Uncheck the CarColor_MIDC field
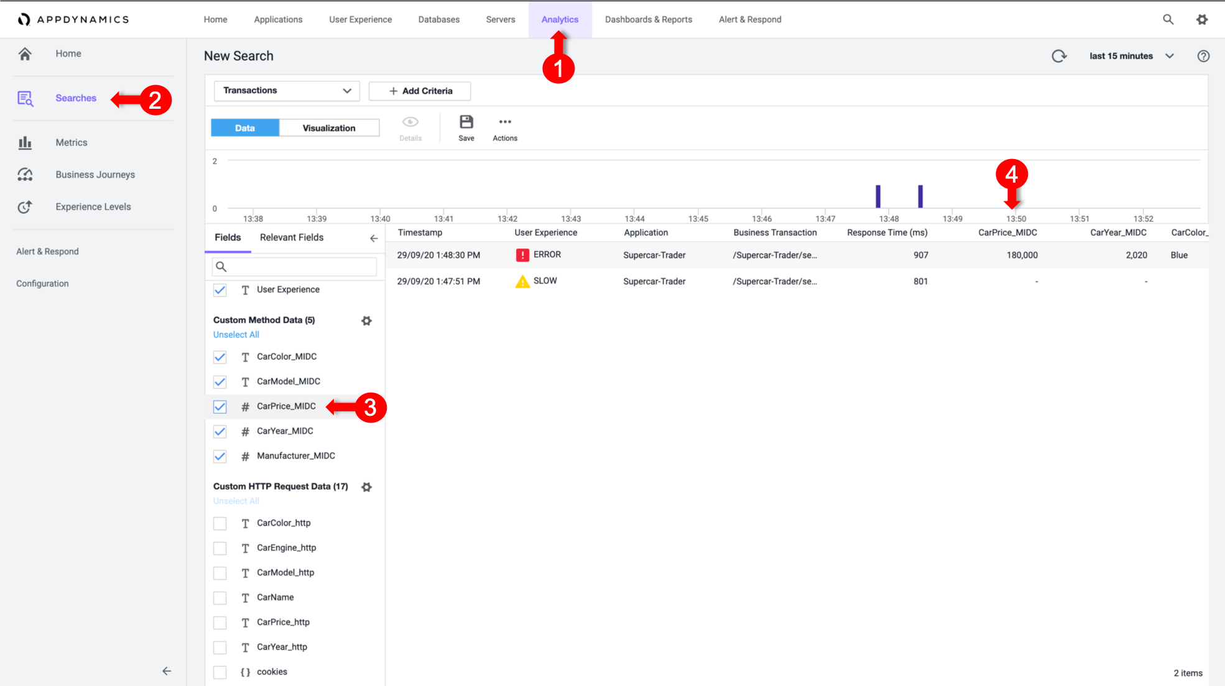Viewport: 1225px width, 686px height. [220, 357]
